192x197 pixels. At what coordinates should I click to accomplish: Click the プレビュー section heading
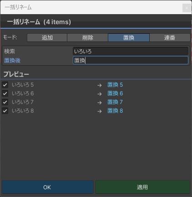click(x=16, y=74)
